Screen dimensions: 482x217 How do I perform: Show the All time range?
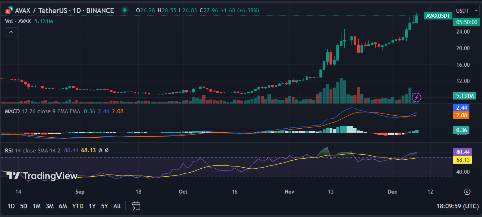[117, 206]
